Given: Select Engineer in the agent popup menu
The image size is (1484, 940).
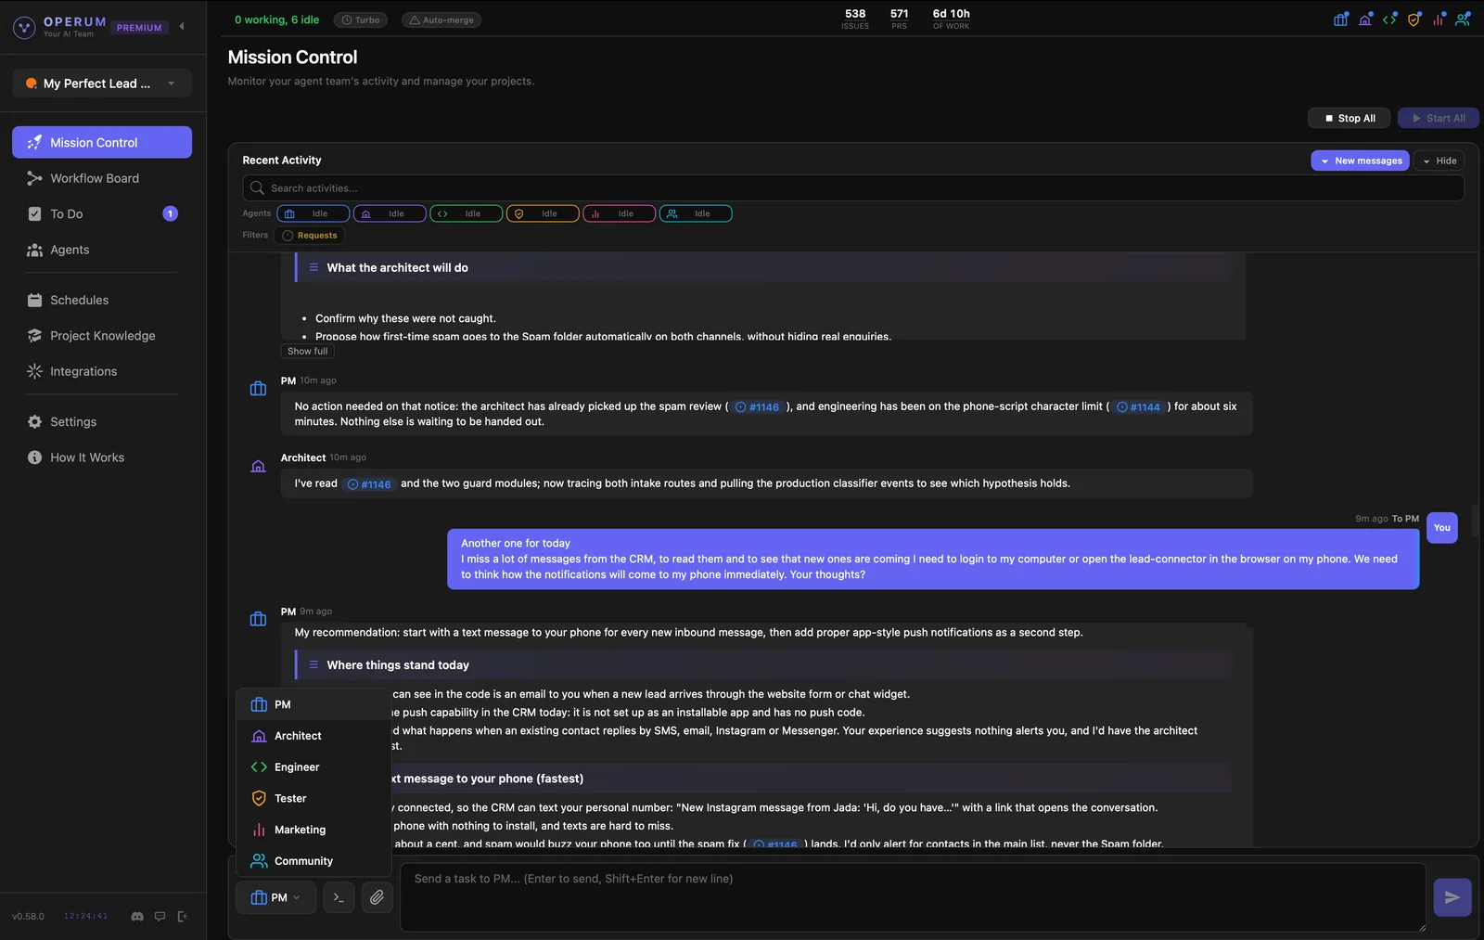Looking at the screenshot, I should (x=313, y=767).
